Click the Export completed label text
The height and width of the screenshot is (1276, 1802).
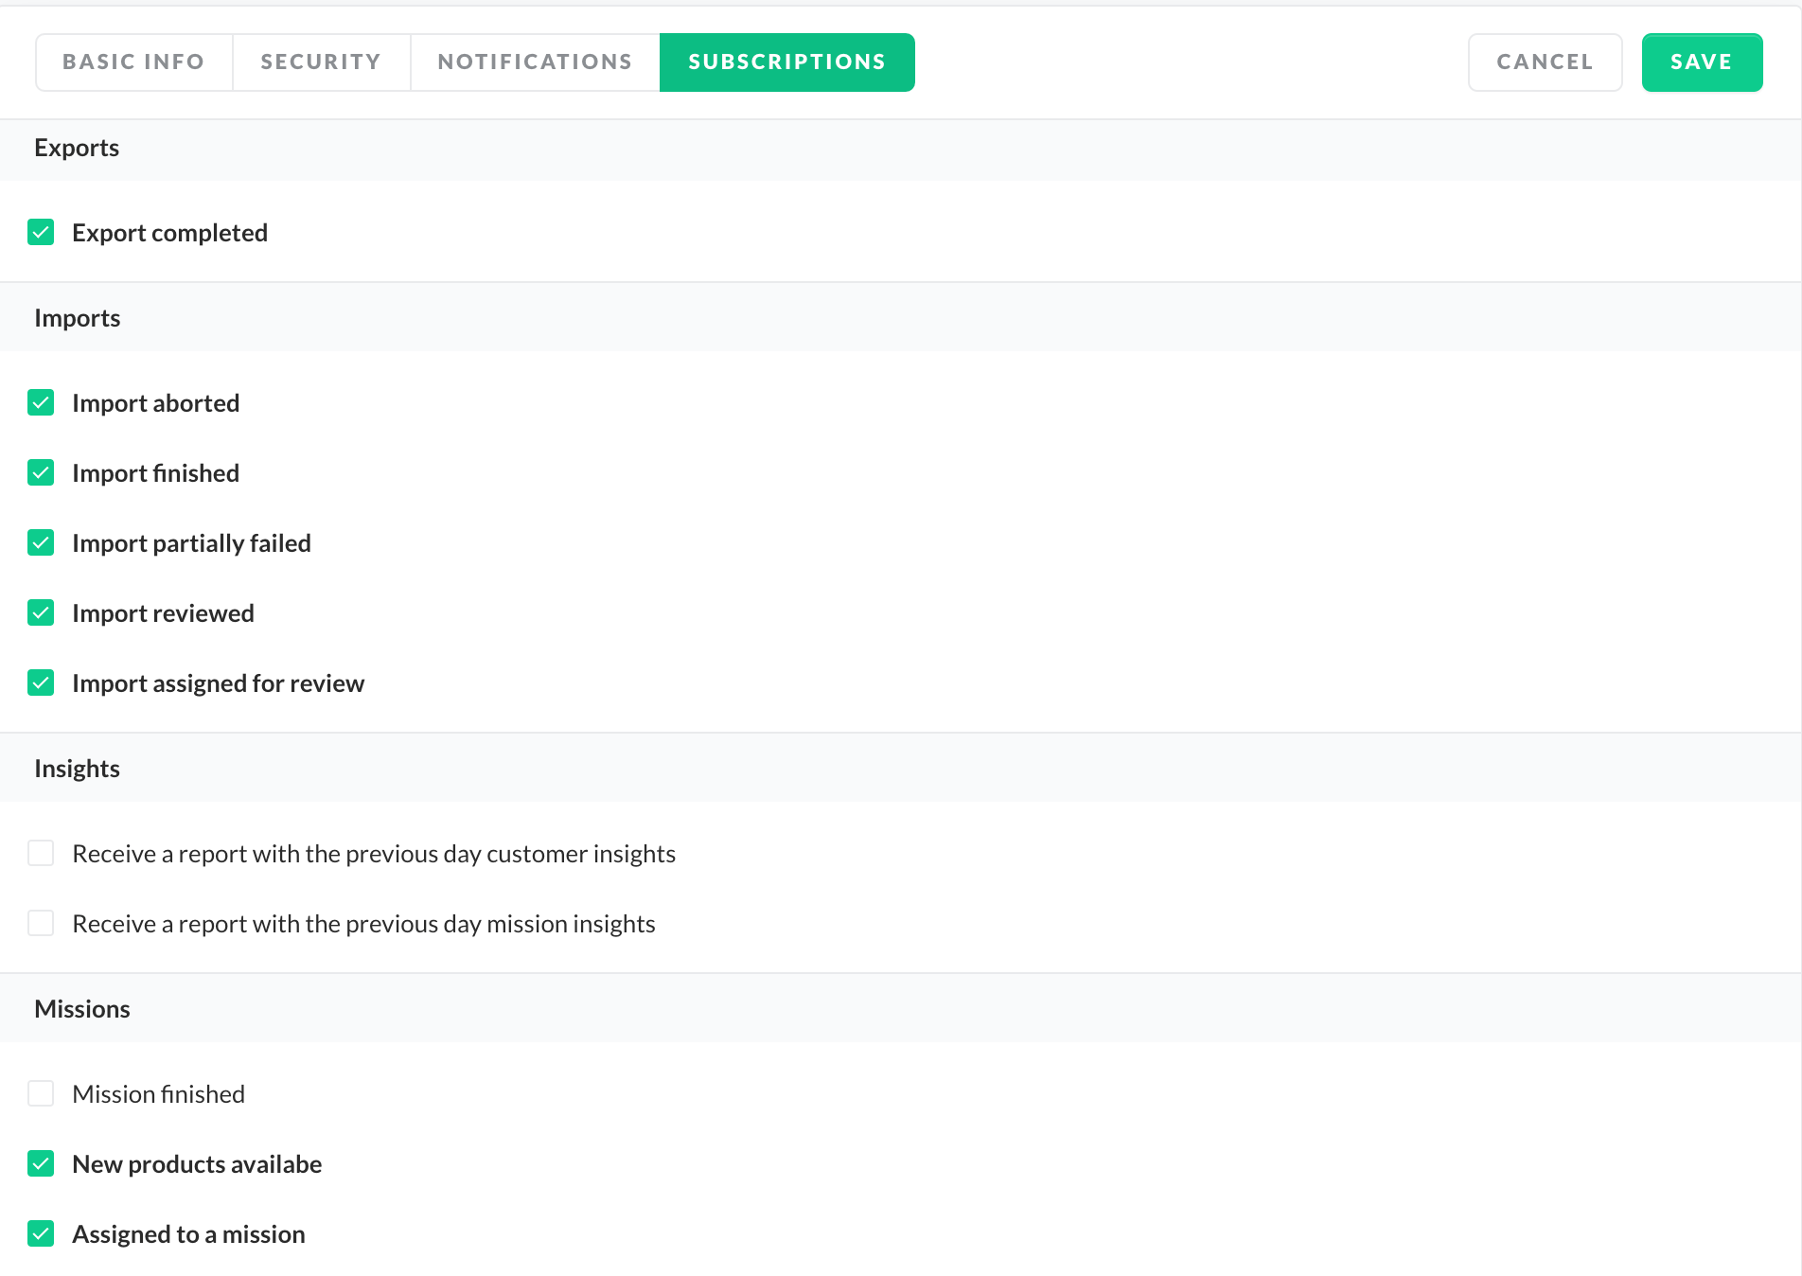(169, 233)
